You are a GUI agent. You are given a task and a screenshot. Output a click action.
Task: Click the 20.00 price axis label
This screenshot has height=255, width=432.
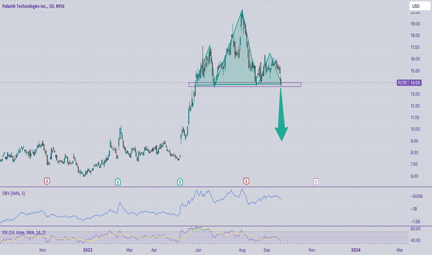tap(415, 13)
